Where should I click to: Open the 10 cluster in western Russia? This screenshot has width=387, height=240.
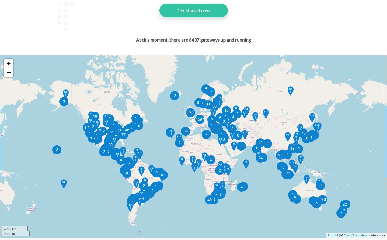coord(226,111)
